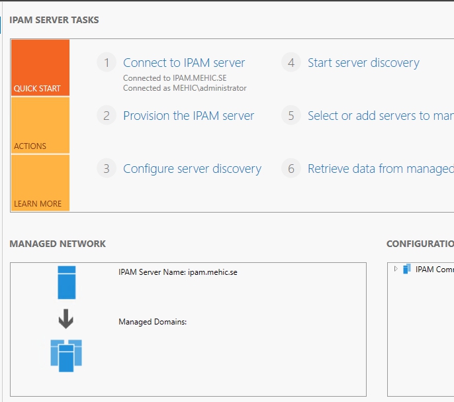Select the QUICK START tile
This screenshot has height=402, width=454.
tap(40, 68)
